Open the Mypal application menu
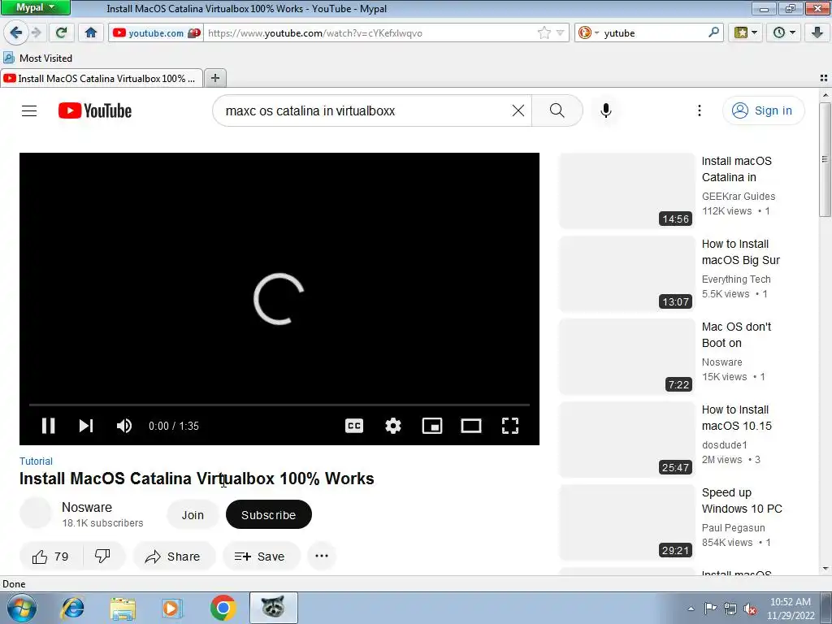 35,7
